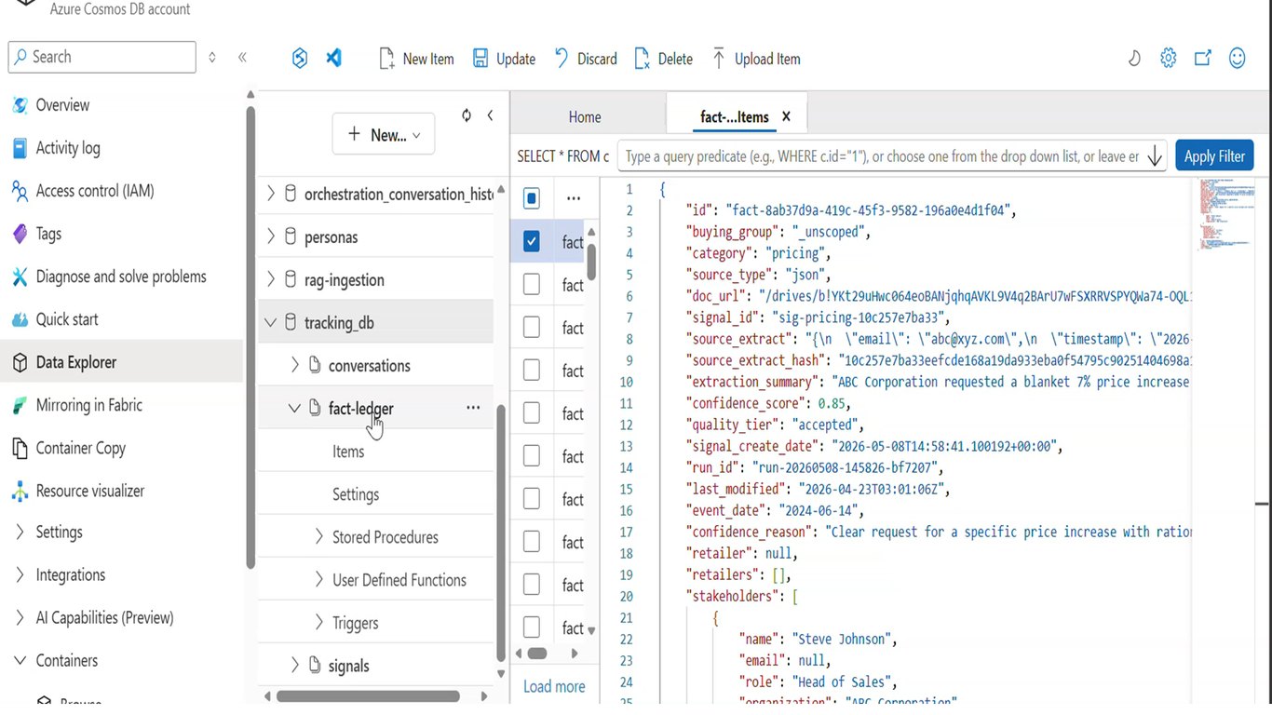Click the Apply Filter button
The width and height of the screenshot is (1272, 715).
(1214, 156)
